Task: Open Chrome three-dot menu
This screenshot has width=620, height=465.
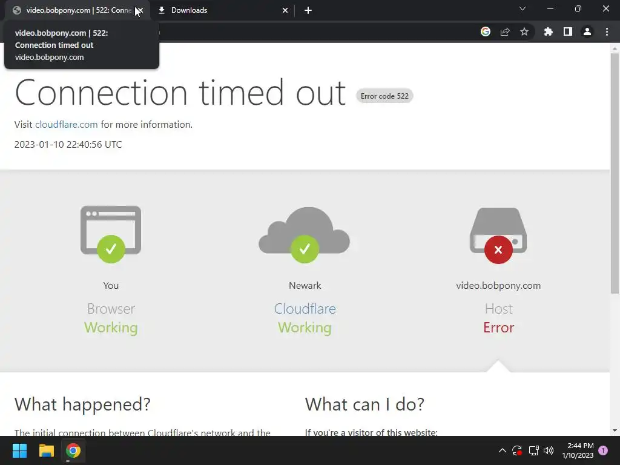Action: point(607,31)
